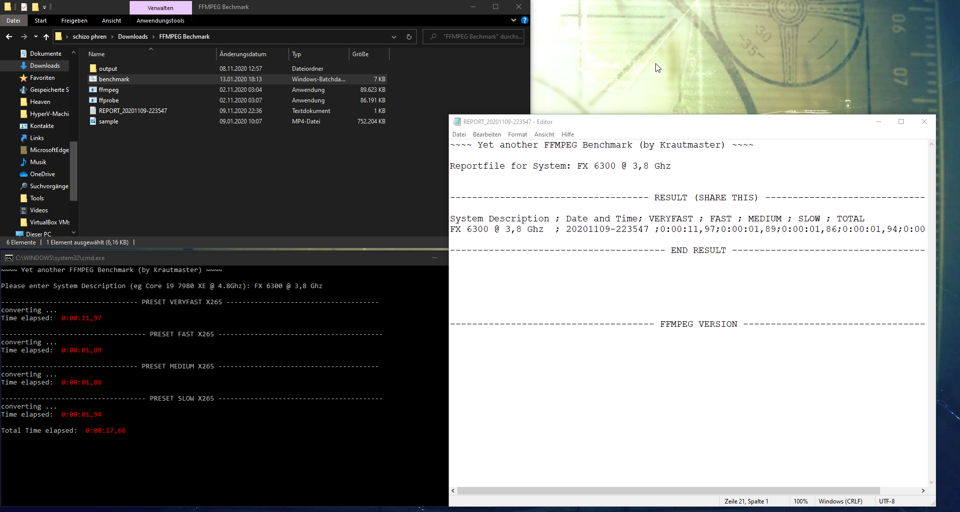Click the navigation pane scrollbar down arrow
Screen dimensions: 960x512
point(74,232)
